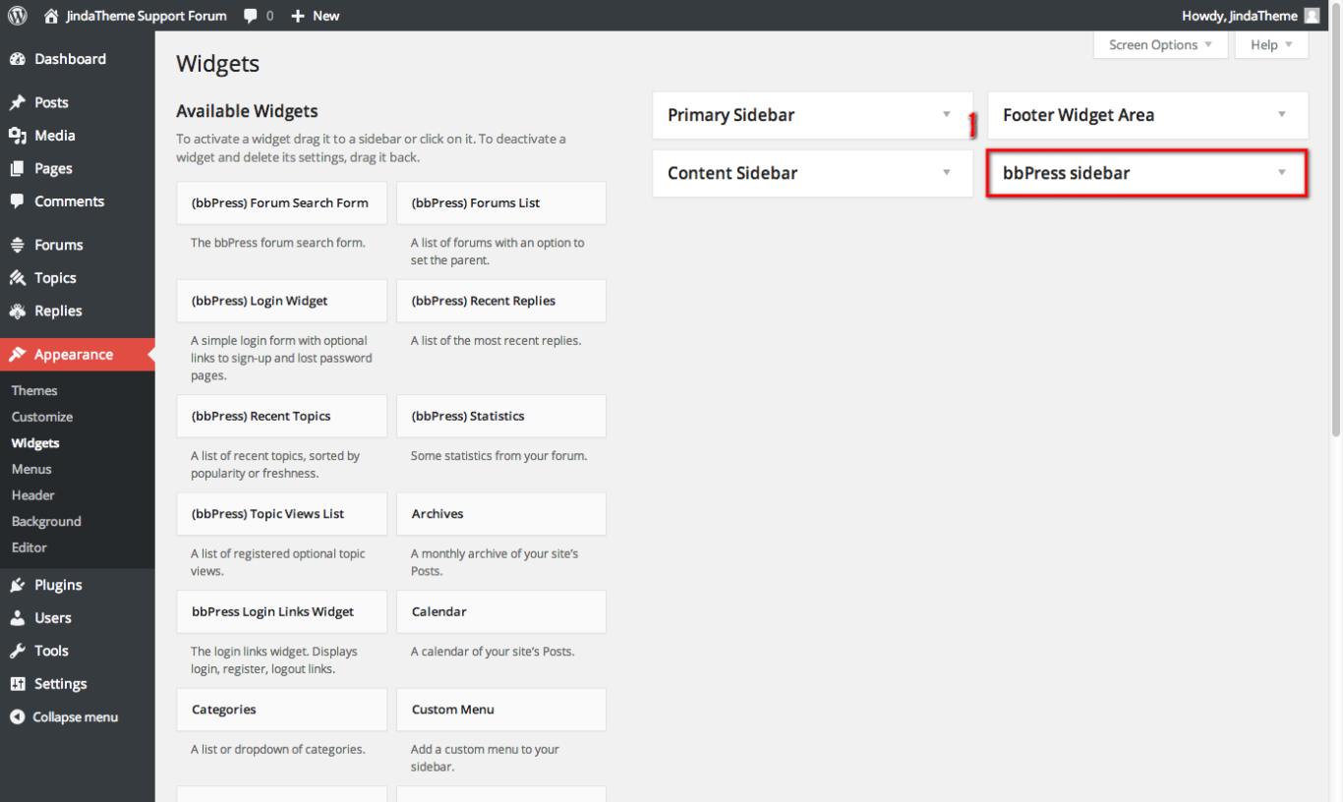The image size is (1343, 802).
Task: Click the Content Sidebar title text
Action: coord(732,173)
